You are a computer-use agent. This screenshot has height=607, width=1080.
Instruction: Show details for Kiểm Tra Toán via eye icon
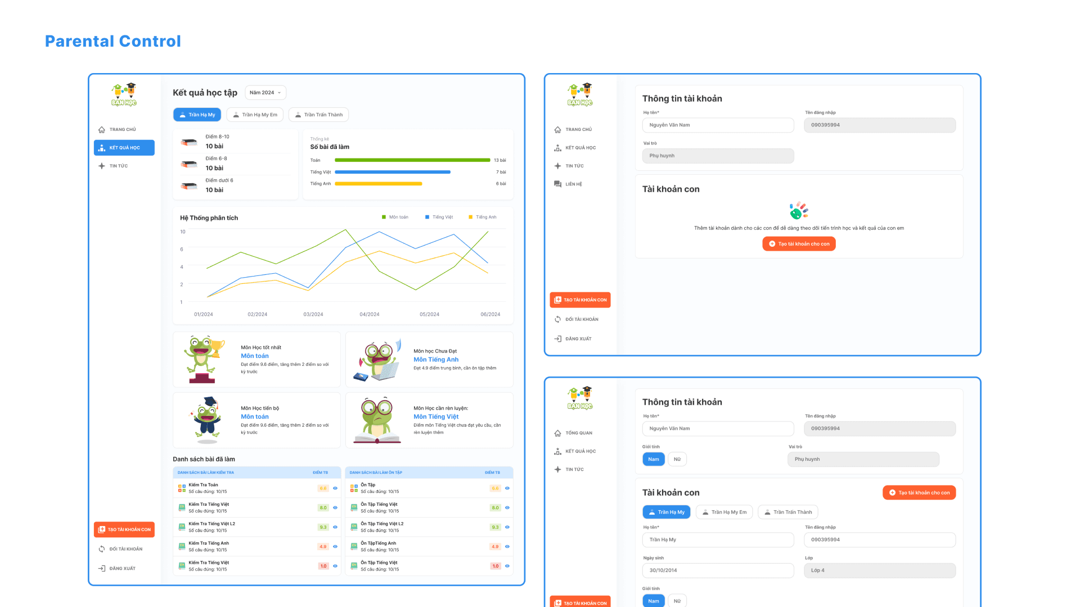click(335, 488)
